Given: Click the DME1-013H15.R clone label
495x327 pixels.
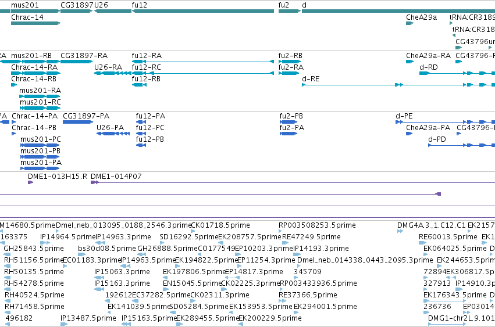Looking at the screenshot, I should [x=58, y=177].
